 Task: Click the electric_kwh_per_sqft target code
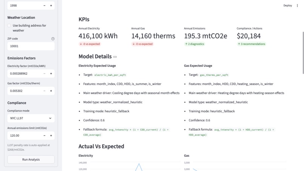click(110, 75)
